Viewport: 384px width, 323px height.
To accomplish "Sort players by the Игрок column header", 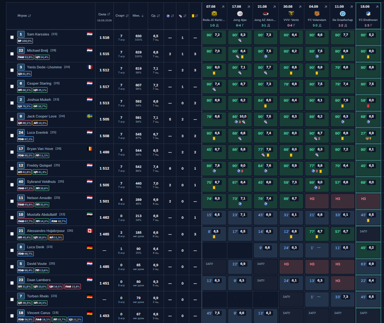I will click(x=24, y=16).
